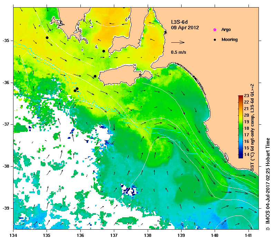Select mooring marker north of the island strait
The height and width of the screenshot is (241, 273).
pyautogui.click(x=104, y=51)
